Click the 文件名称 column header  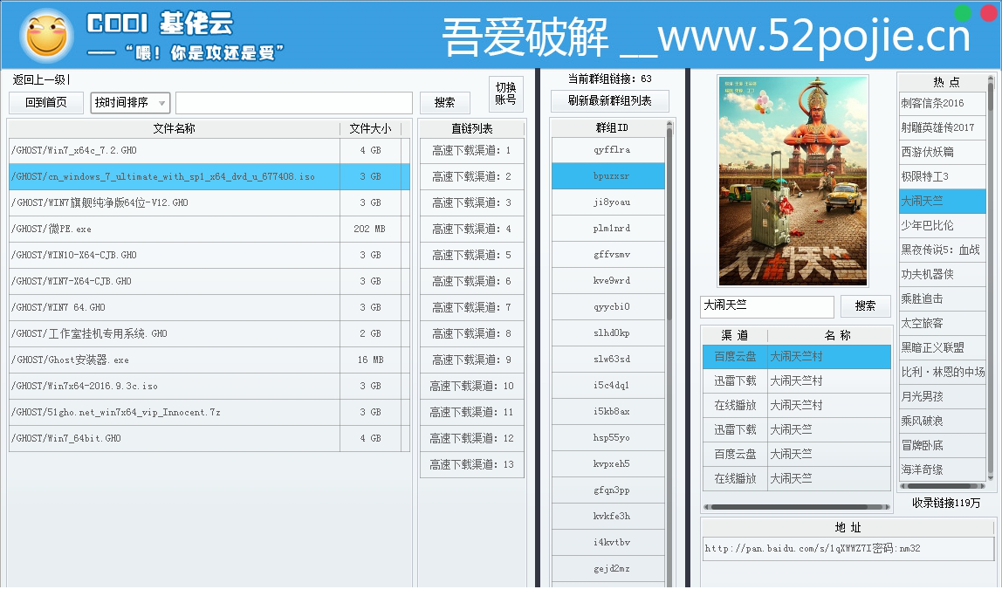point(174,128)
